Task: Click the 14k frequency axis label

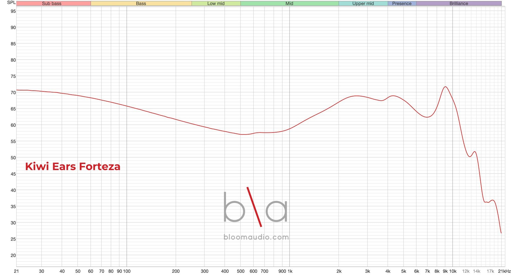Action: point(476,271)
